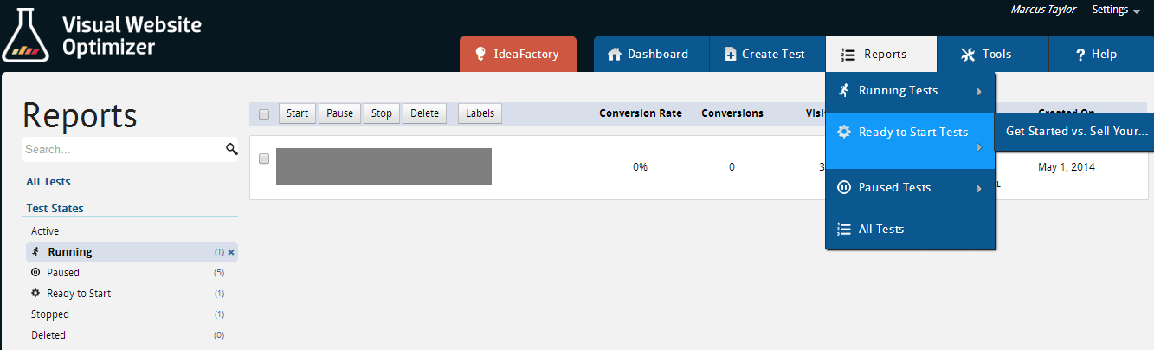Click the Paused count (5)
1154x350 pixels.
tap(219, 273)
